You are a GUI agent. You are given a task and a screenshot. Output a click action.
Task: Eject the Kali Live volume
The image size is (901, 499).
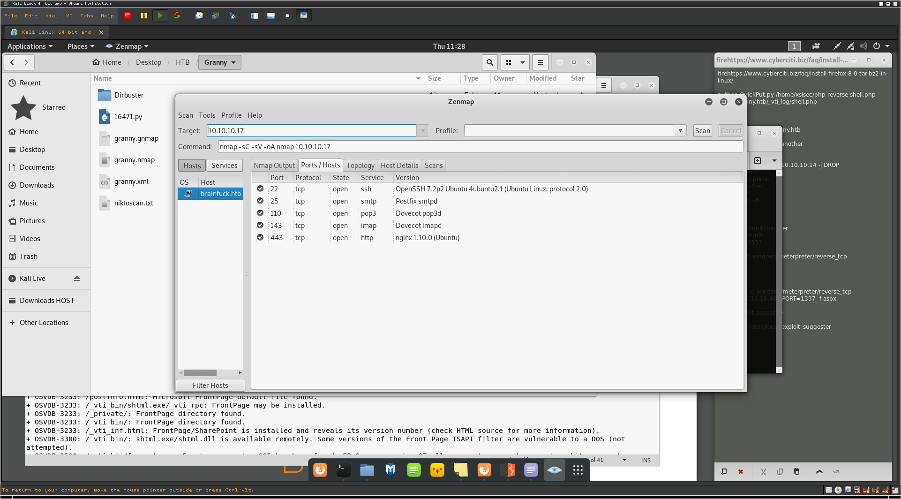pyautogui.click(x=77, y=279)
